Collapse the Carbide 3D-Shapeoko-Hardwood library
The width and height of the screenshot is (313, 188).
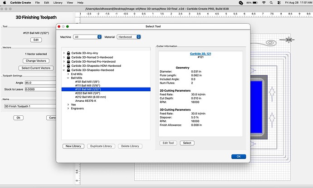click(x=64, y=70)
